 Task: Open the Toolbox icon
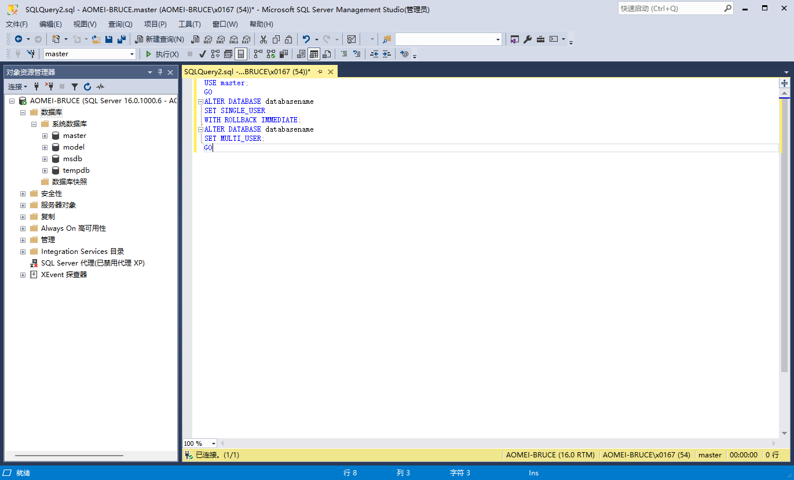(x=540, y=39)
